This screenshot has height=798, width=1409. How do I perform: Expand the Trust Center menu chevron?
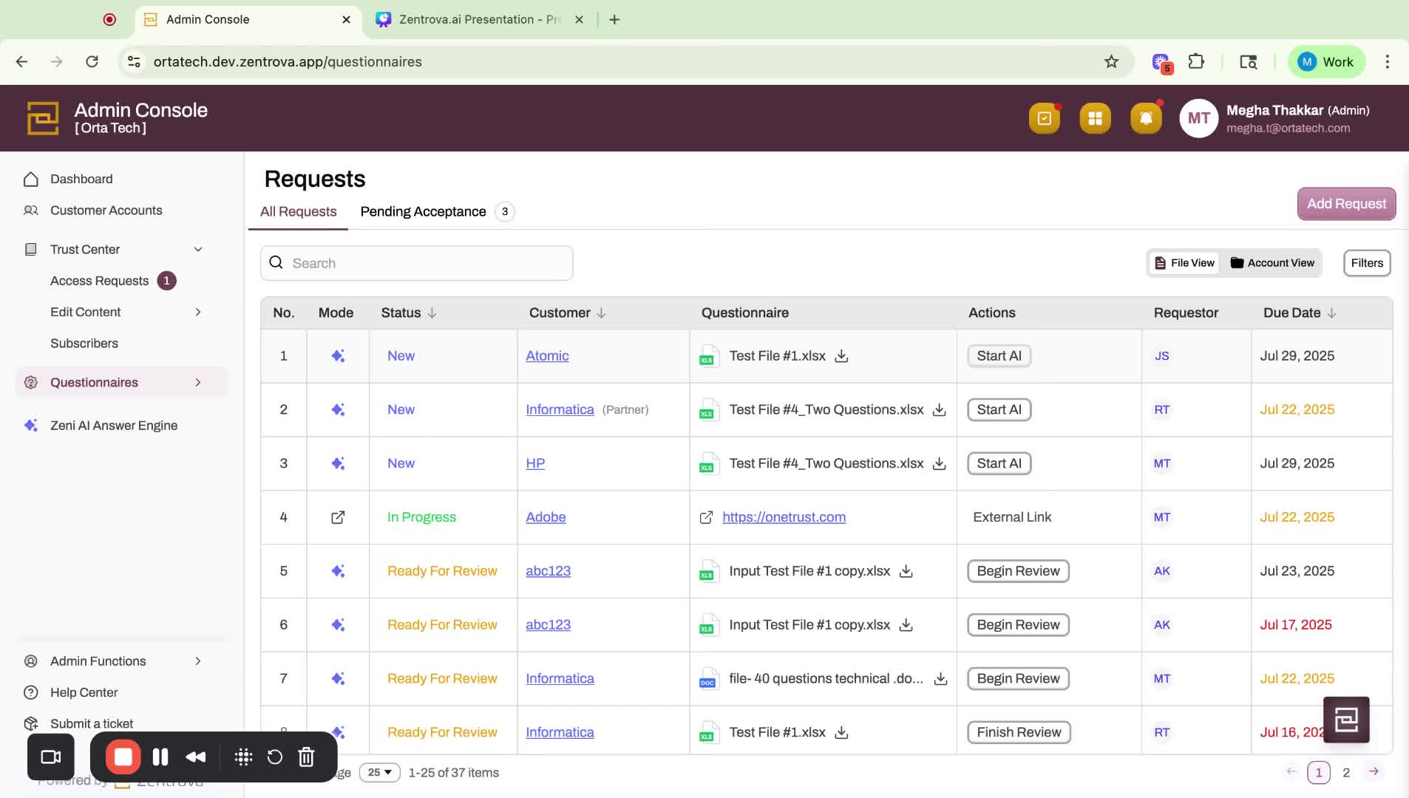198,250
